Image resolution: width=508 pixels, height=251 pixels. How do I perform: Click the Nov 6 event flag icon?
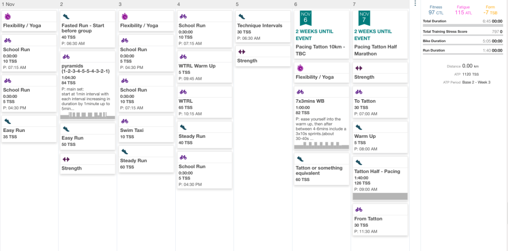click(x=305, y=17)
